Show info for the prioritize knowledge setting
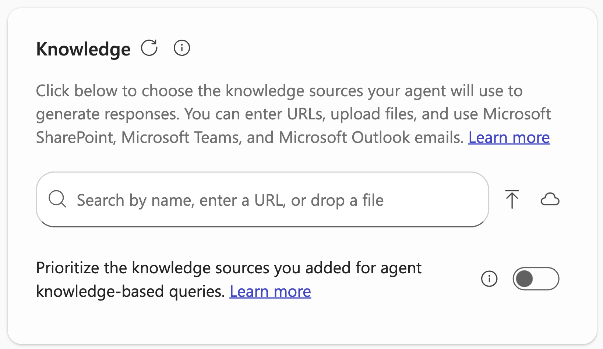The height and width of the screenshot is (349, 603). click(489, 279)
